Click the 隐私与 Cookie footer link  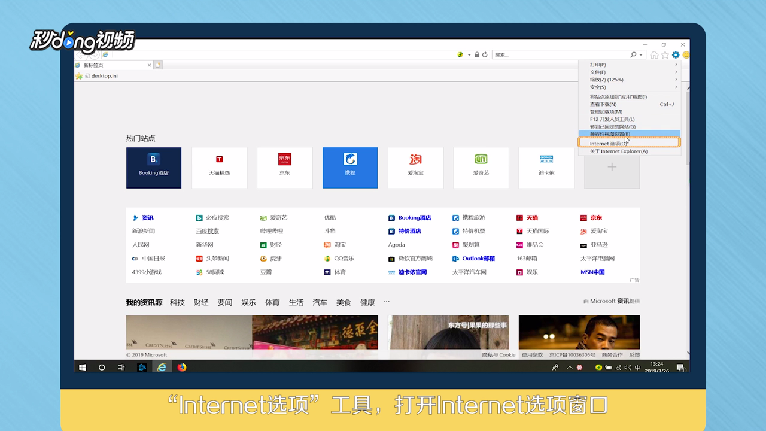[x=499, y=355]
